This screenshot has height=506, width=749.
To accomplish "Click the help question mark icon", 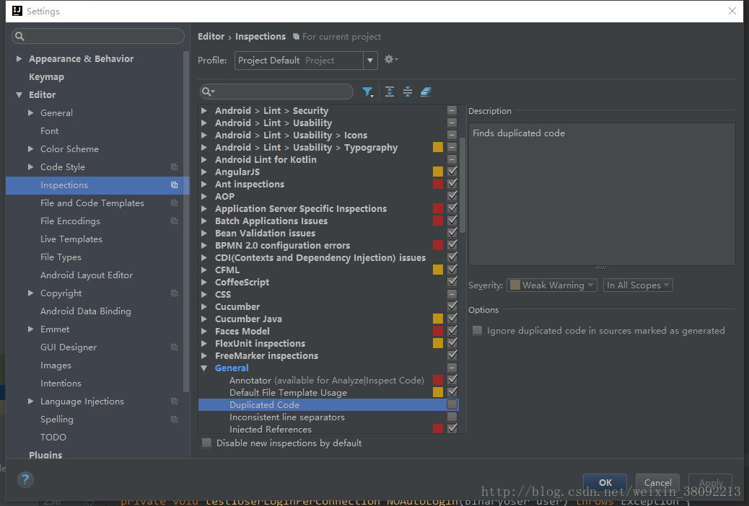I will pyautogui.click(x=25, y=479).
